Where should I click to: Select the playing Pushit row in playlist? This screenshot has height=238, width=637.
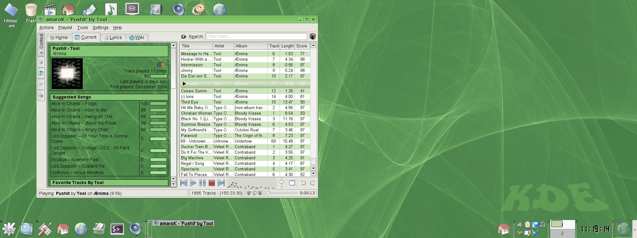pyautogui.click(x=245, y=83)
